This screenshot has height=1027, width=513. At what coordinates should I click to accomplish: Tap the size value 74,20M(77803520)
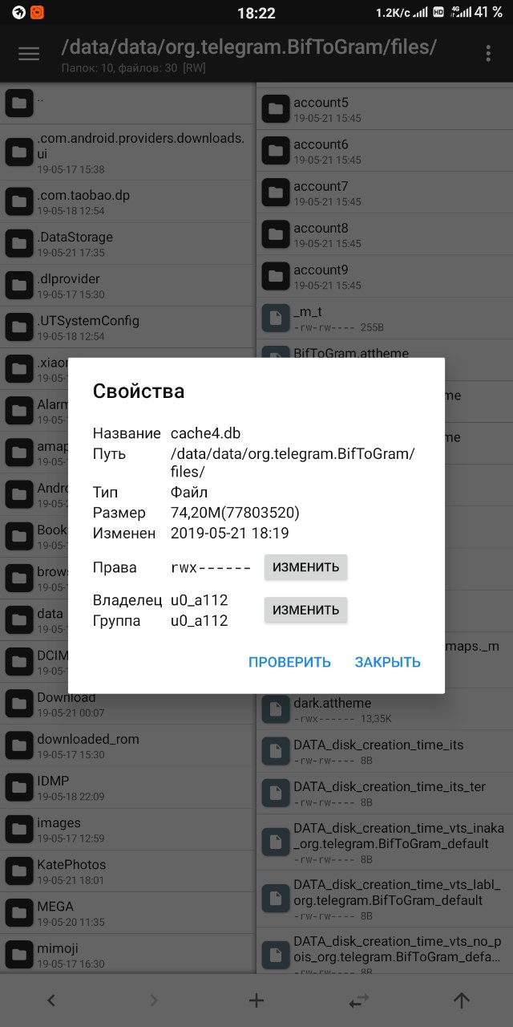(235, 513)
